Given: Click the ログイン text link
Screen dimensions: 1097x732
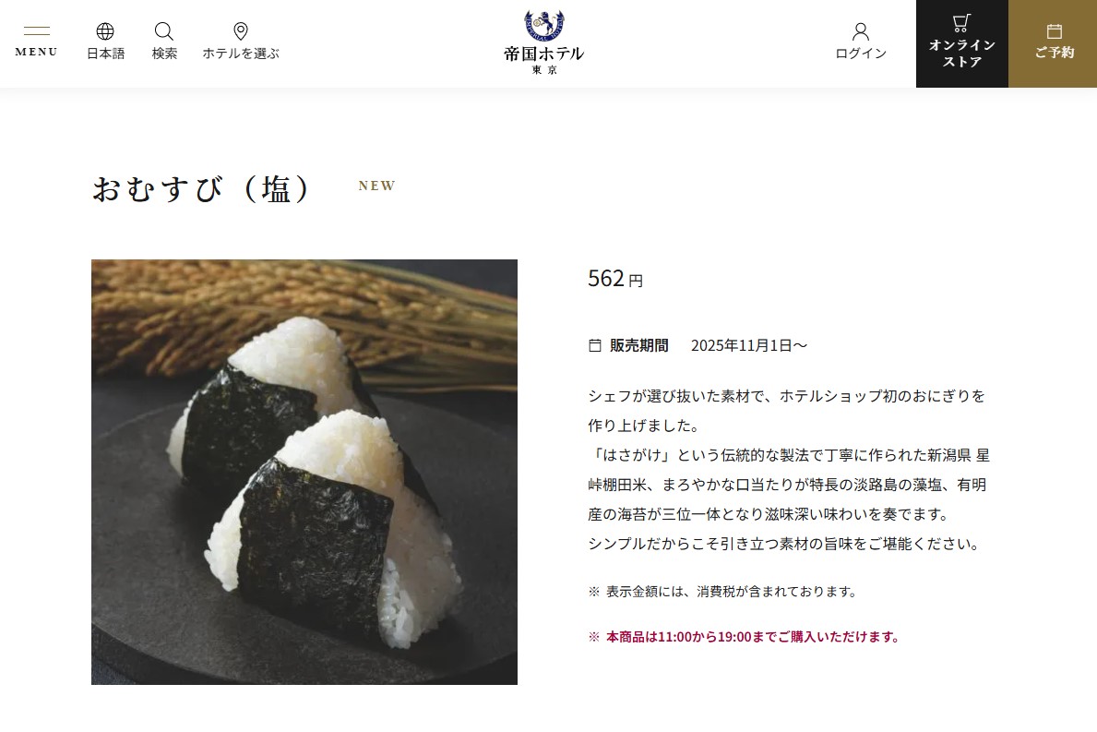Looking at the screenshot, I should tap(861, 54).
